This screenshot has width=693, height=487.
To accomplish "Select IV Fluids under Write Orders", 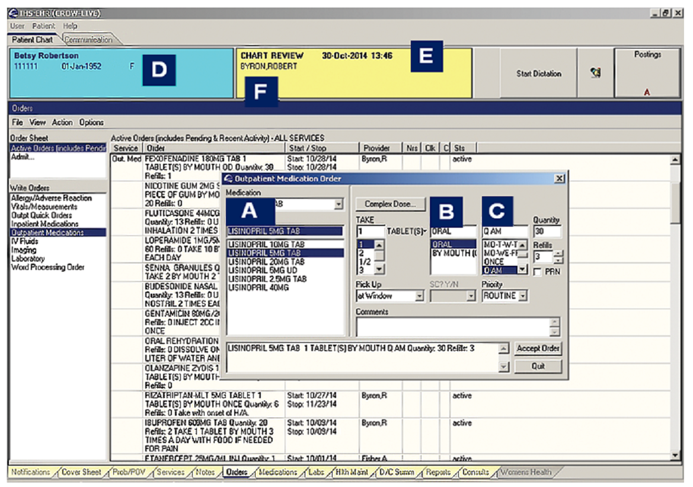I will [x=25, y=241].
